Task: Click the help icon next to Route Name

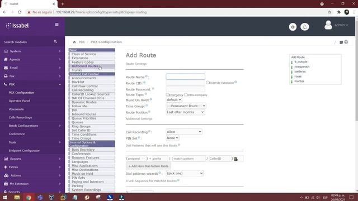Action: (147, 76)
